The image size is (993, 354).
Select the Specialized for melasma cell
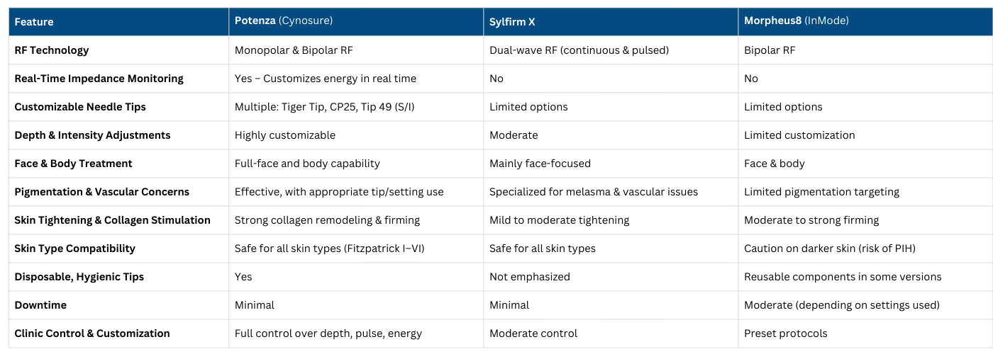point(593,192)
